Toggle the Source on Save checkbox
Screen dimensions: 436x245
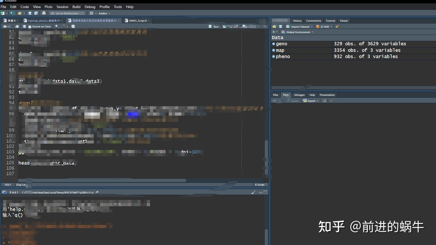pos(29,26)
